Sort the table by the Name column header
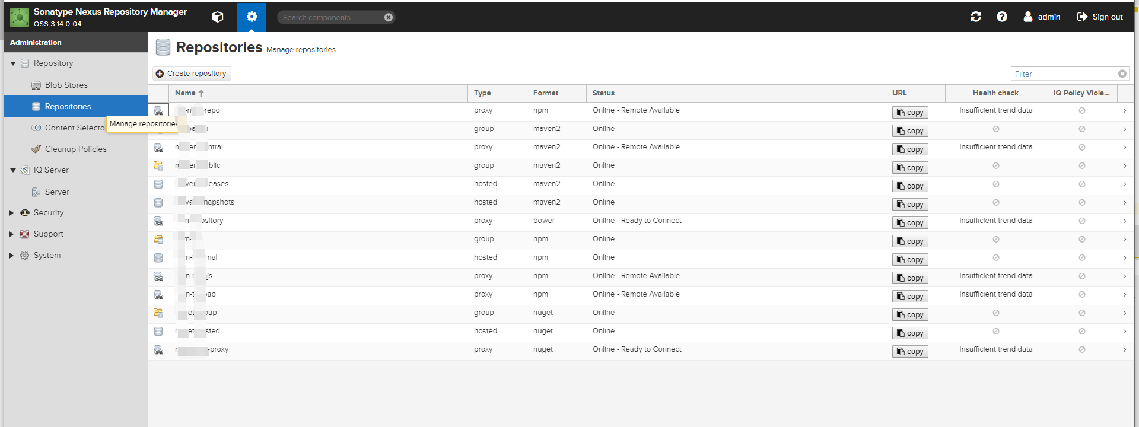The image size is (1139, 427). [318, 93]
